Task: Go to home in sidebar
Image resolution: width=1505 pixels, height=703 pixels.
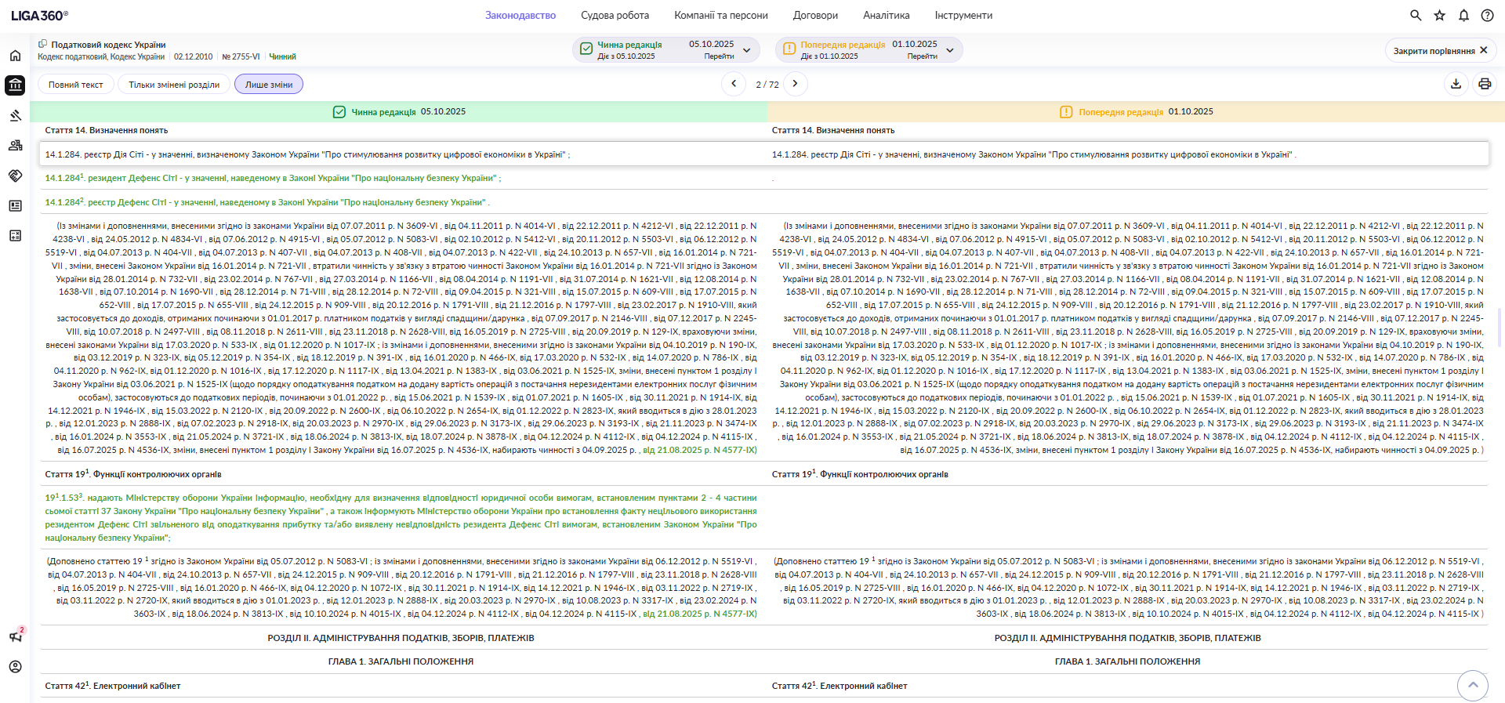Action: tap(15, 56)
